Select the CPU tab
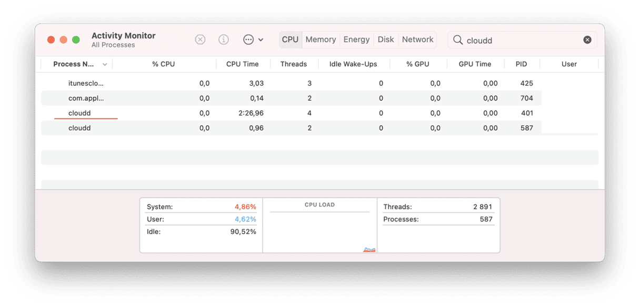This screenshot has height=308, width=640. pyautogui.click(x=290, y=39)
